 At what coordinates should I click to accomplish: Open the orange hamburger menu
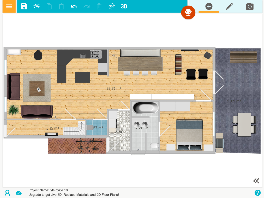9,6
